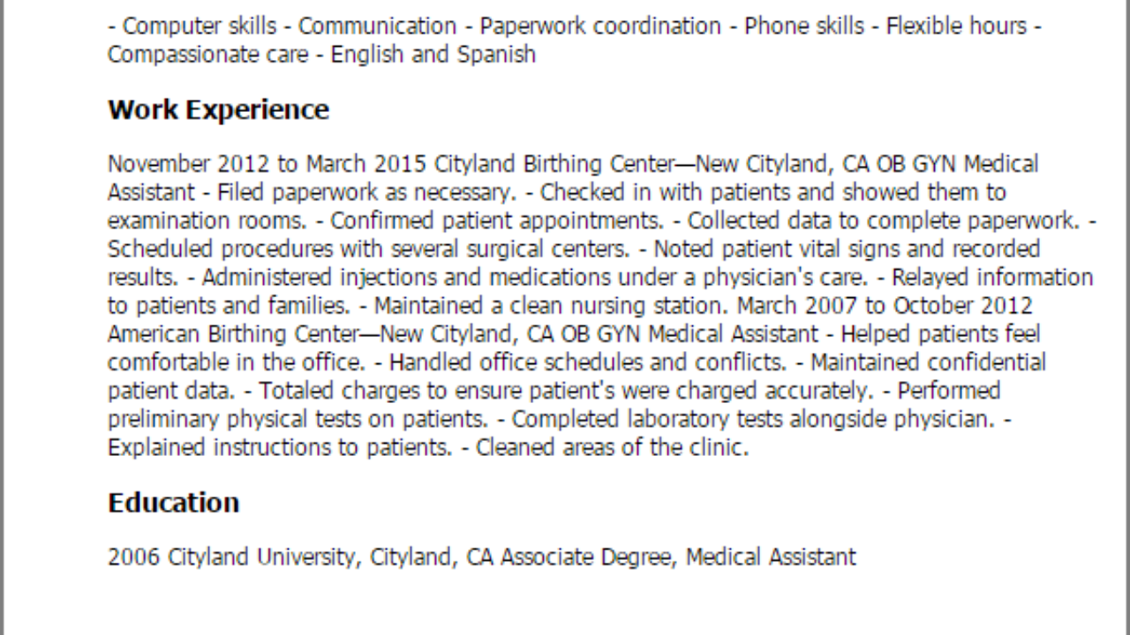Click 'Associate Degree, Medical Assistant' text
1130x635 pixels.
(678, 557)
